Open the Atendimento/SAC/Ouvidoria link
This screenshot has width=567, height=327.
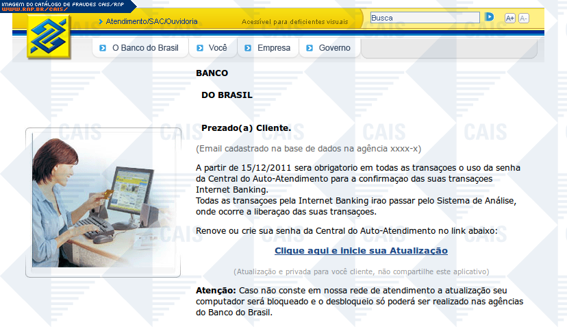151,22
